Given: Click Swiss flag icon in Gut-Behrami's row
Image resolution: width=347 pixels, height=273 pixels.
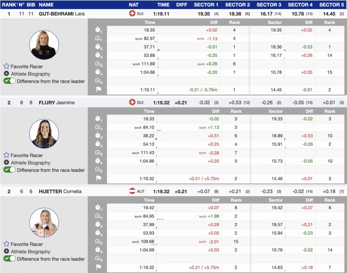Looking at the screenshot, I should pos(132,14).
